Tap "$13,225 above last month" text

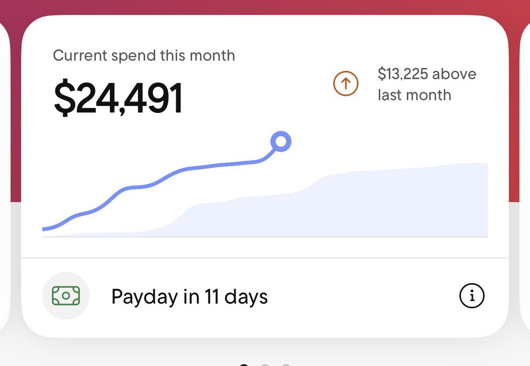427,84
